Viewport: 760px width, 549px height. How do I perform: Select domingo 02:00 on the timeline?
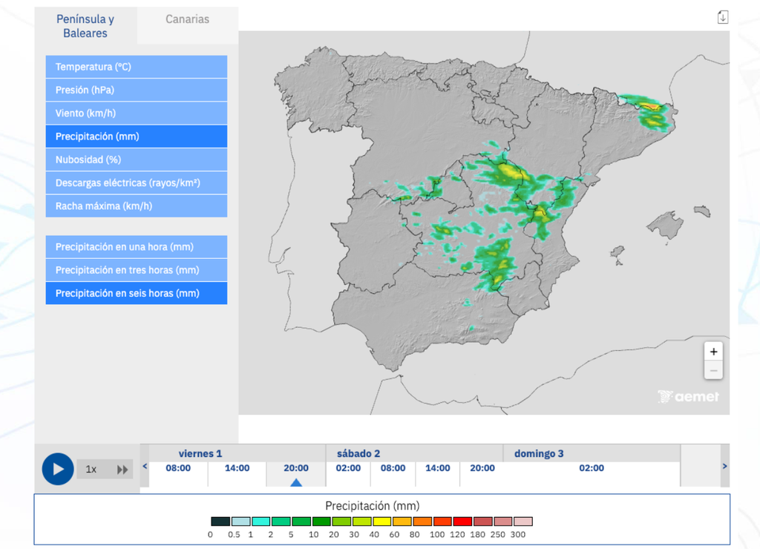592,468
